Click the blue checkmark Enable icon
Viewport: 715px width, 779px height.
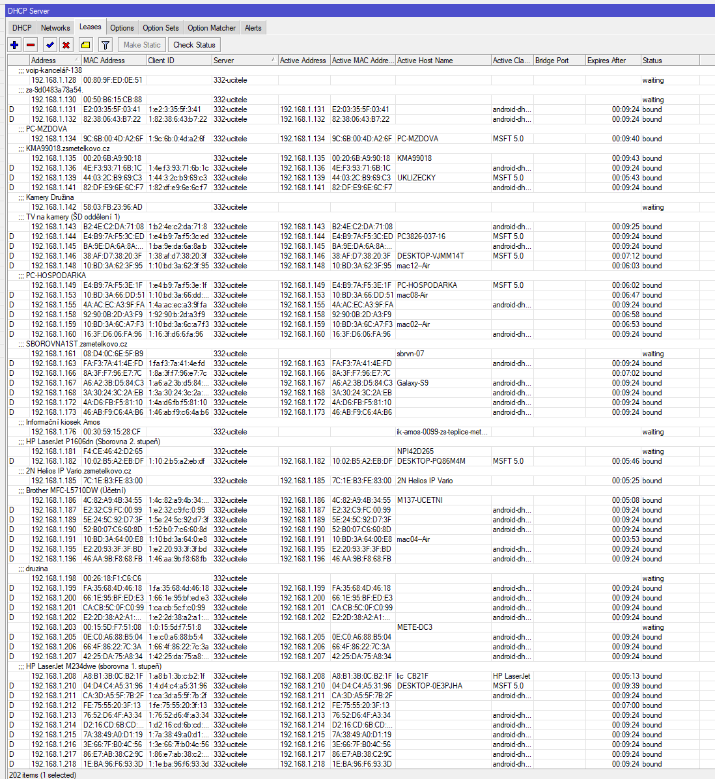coord(49,45)
